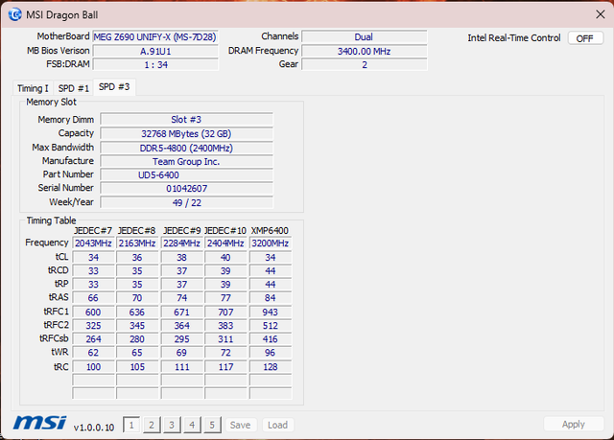The image size is (614, 440).
Task: Click the FSB:DRAM field 1 : 34
Action: pyautogui.click(x=155, y=64)
